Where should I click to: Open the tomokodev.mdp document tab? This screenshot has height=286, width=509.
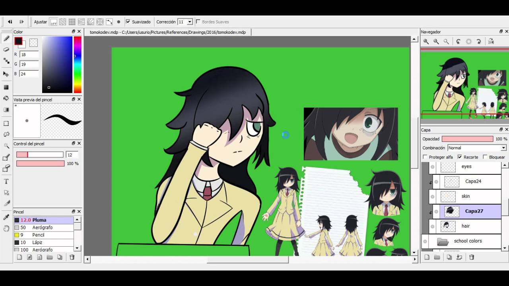click(x=167, y=32)
